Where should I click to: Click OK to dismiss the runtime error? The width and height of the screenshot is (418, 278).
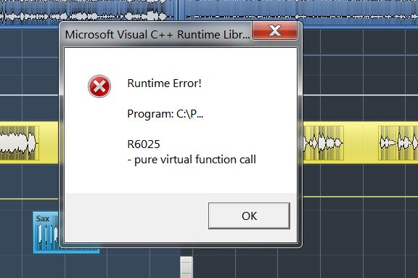click(249, 216)
